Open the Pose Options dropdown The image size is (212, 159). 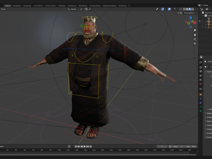coord(190,13)
